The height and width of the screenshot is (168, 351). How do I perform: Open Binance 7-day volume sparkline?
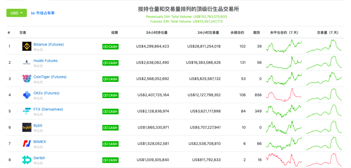click(x=324, y=46)
